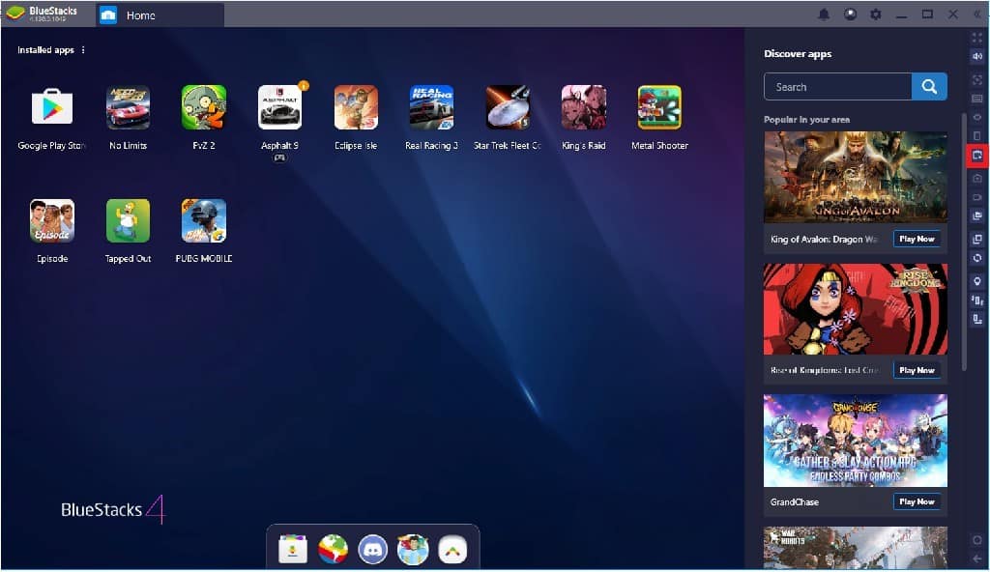The width and height of the screenshot is (990, 572).
Task: Click the notification bell icon
Action: 824,14
